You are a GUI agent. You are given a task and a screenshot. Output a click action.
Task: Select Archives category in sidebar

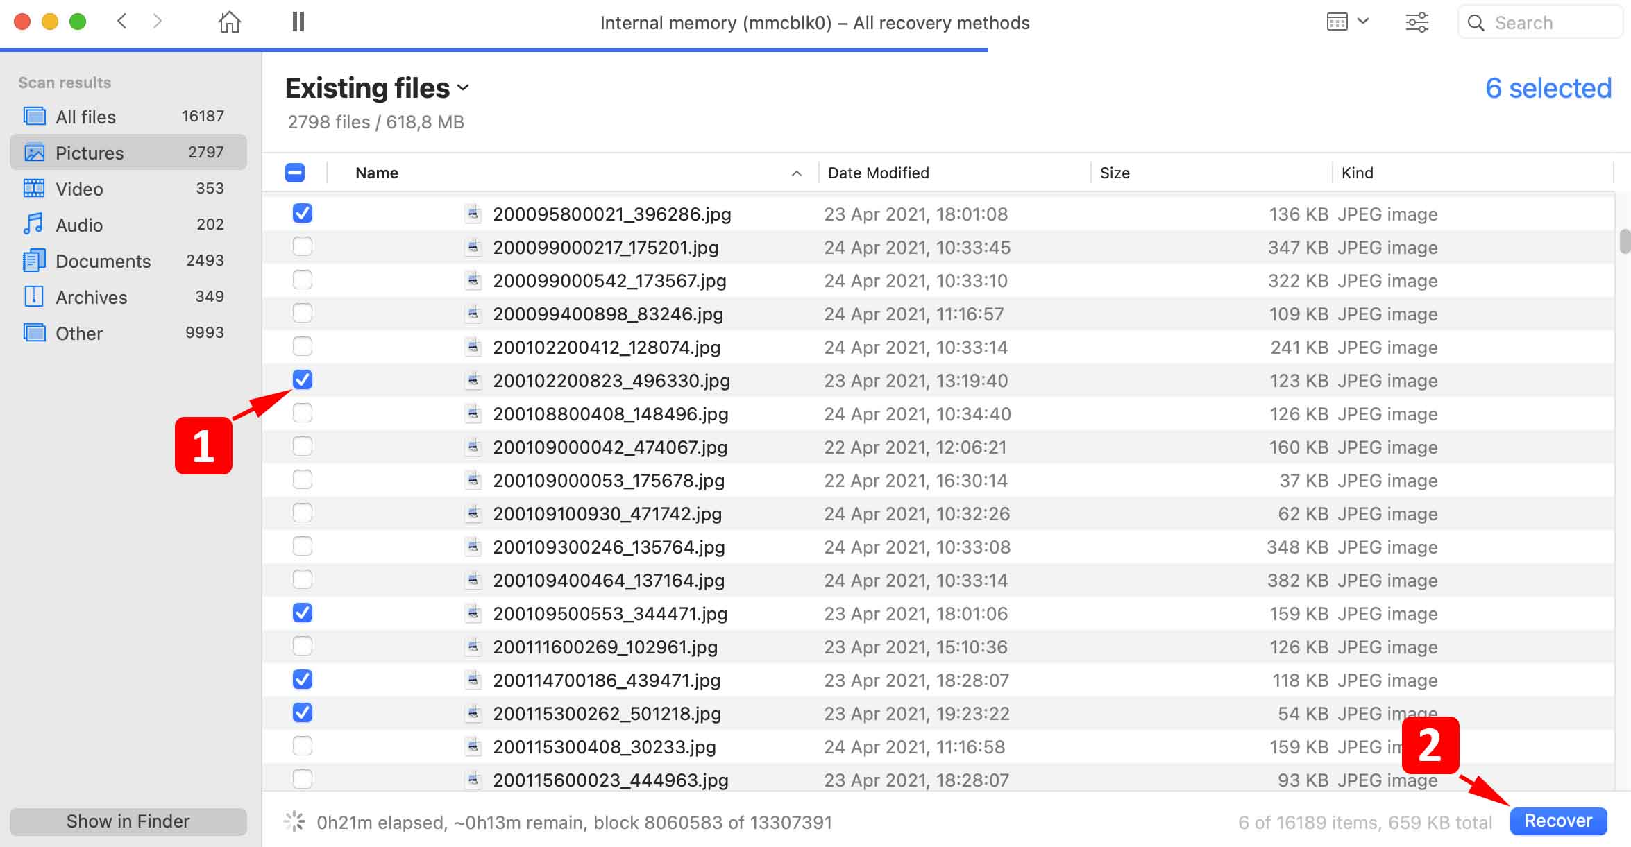(128, 297)
